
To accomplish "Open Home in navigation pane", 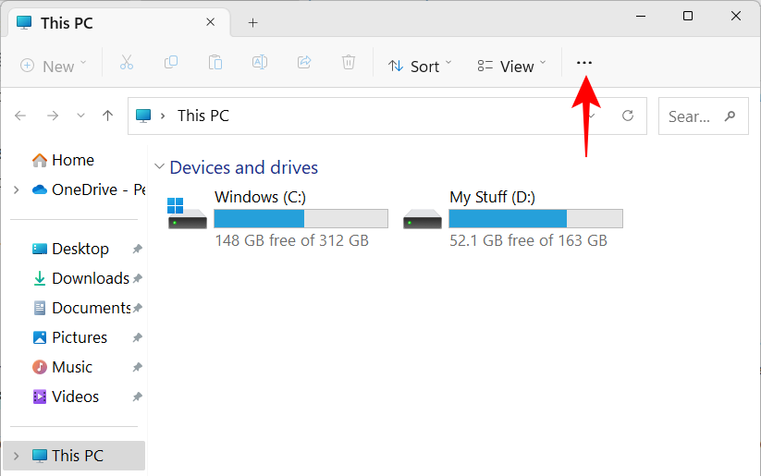I will point(63,160).
